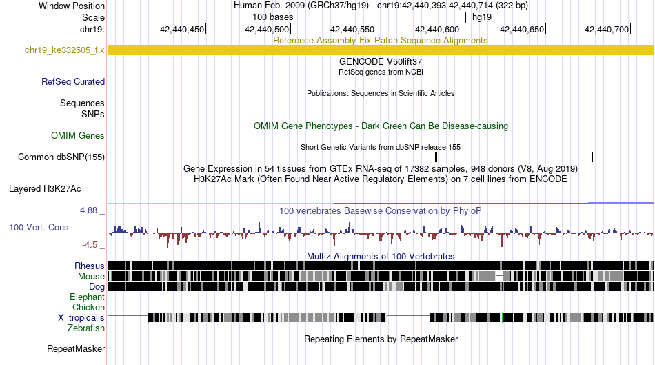The image size is (655, 365).
Task: Click the GENCODE V50lift37 track title
Action: (381, 61)
